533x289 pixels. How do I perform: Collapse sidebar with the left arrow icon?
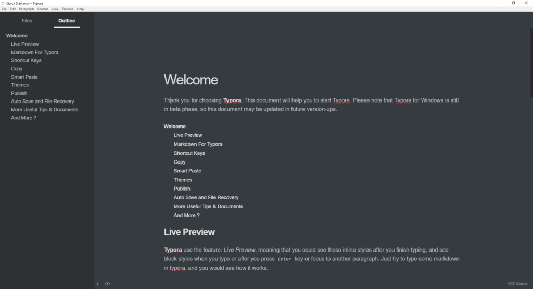coord(97,284)
